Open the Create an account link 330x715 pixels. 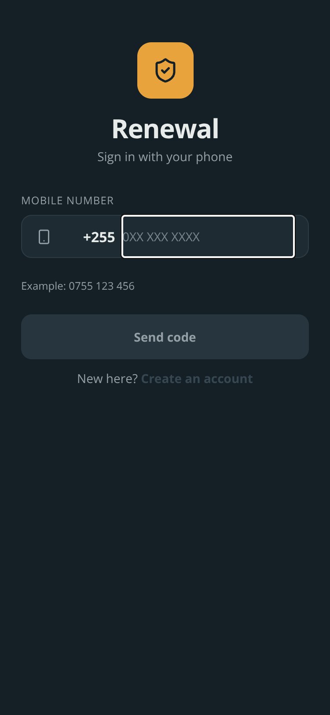[x=197, y=379]
